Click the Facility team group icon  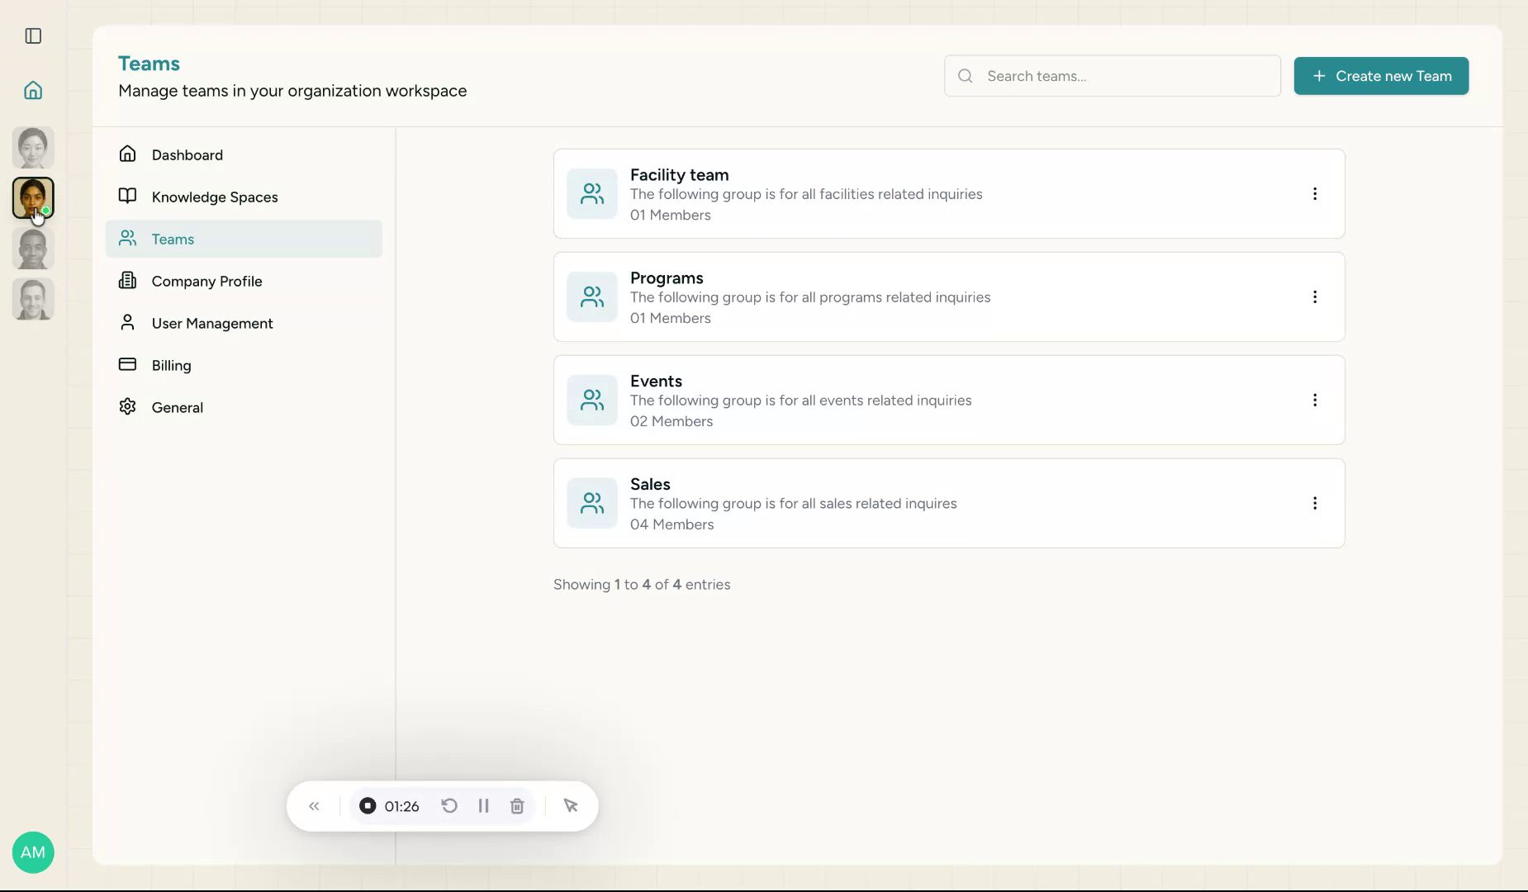pyautogui.click(x=591, y=193)
